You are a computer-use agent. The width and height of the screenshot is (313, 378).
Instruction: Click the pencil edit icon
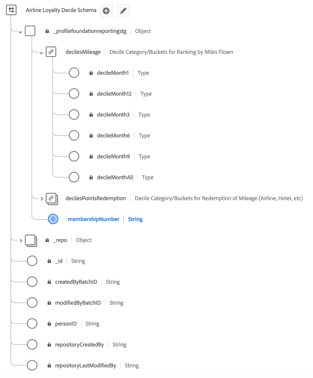(x=123, y=11)
